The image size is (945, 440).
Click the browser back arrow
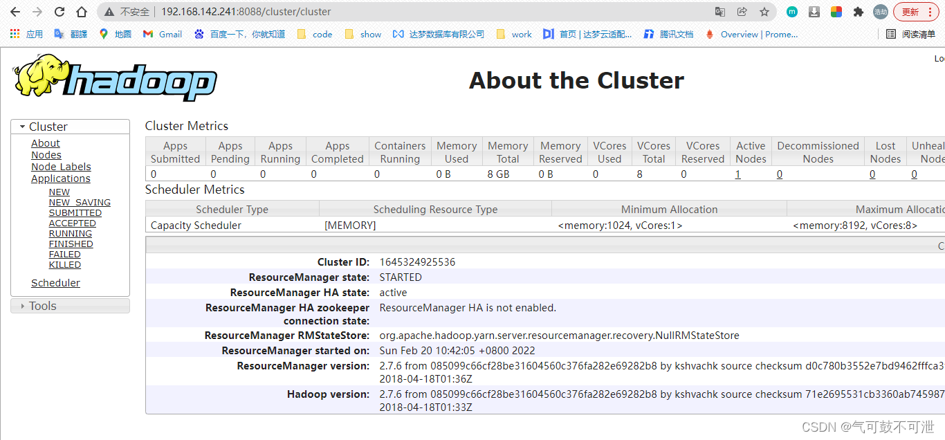point(15,12)
